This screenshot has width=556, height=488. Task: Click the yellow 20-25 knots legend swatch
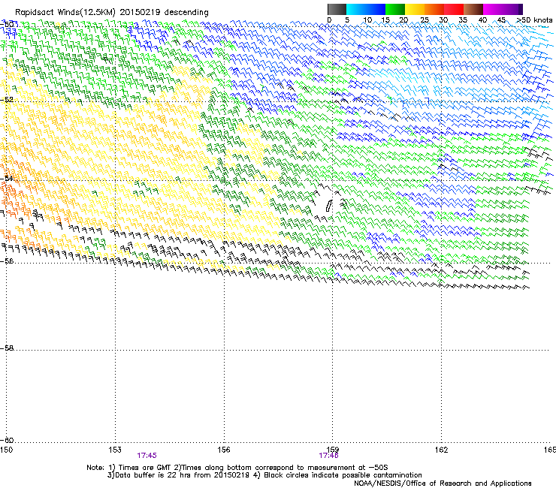coord(415,9)
